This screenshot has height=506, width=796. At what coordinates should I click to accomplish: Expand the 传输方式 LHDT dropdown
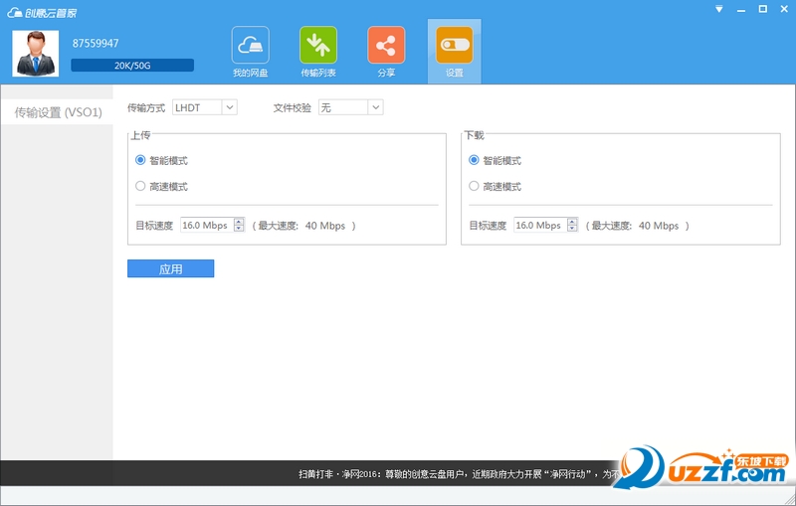[x=205, y=107]
